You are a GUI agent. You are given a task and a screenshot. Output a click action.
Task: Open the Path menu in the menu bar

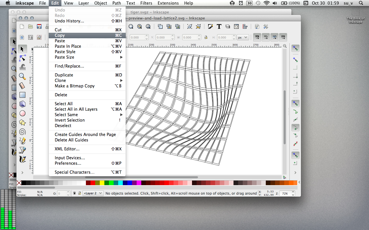point(116,3)
